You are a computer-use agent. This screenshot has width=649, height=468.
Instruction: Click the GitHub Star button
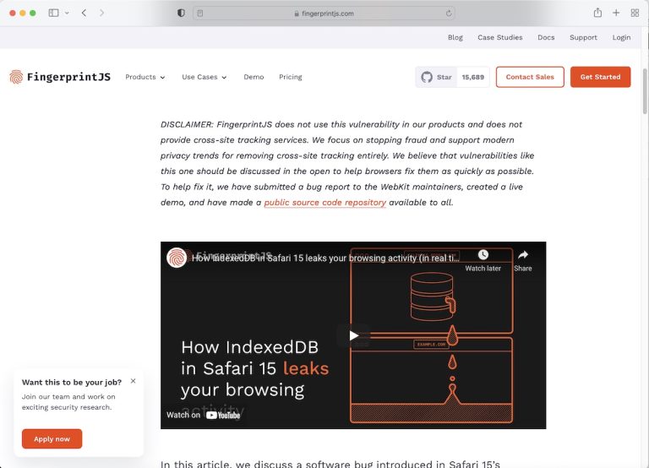tap(436, 77)
